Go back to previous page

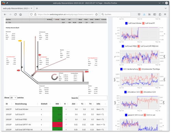click(5, 14)
